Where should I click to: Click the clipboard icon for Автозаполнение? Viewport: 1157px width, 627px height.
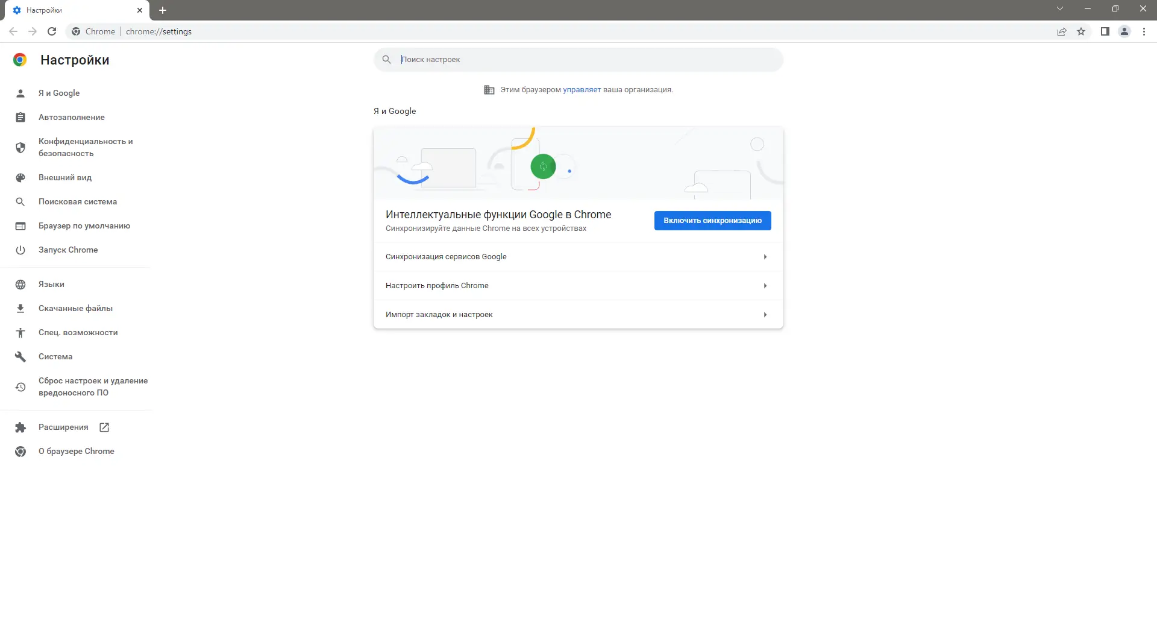(20, 118)
